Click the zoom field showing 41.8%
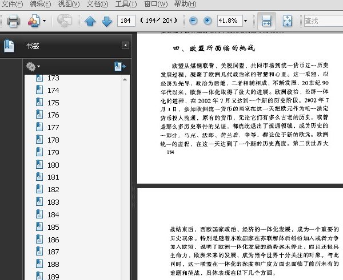Image resolution: width=343 pixels, height=280 pixels. [230, 21]
